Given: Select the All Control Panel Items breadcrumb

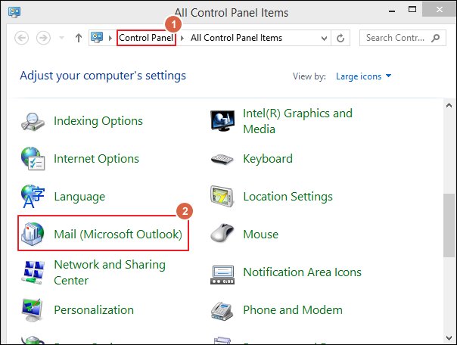Looking at the screenshot, I should click(236, 38).
